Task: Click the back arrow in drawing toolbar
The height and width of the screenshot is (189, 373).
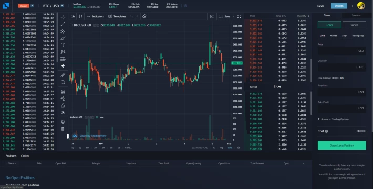Action: tap(63, 66)
